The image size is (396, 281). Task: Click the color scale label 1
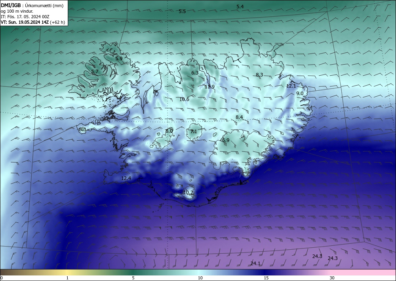(x=67, y=278)
